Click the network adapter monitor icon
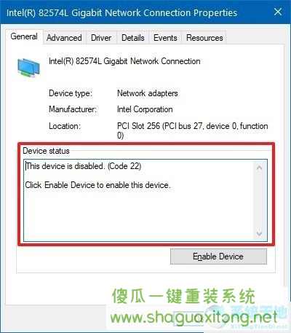The image size is (291, 333). coord(28,67)
